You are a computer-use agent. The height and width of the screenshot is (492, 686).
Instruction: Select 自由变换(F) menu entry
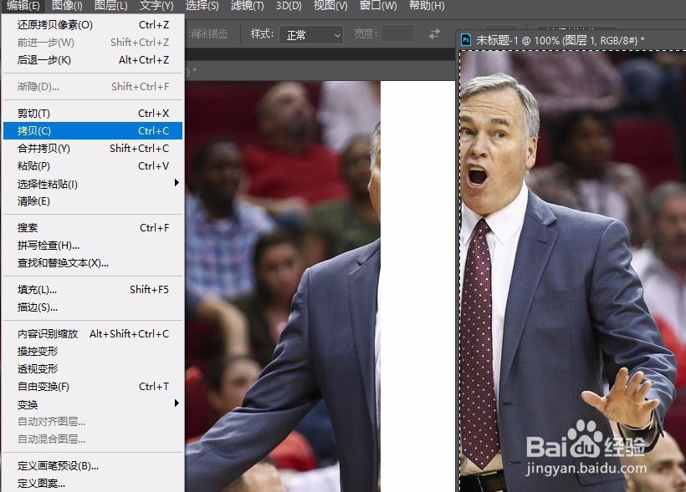pyautogui.click(x=93, y=387)
